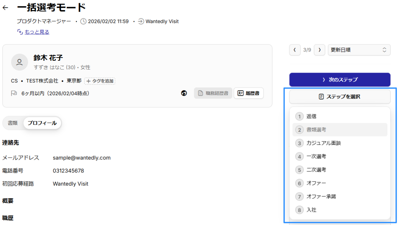399x225 pixels.
Task: Open the 履歴書 document
Action: point(248,93)
